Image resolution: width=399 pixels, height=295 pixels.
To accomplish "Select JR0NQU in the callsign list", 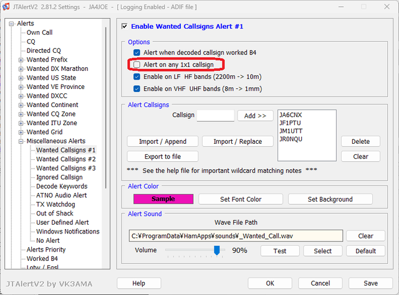I will point(291,139).
